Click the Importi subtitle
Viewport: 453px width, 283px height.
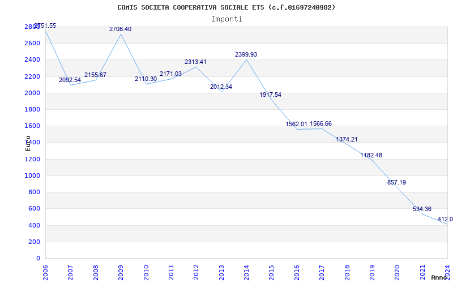click(x=226, y=19)
